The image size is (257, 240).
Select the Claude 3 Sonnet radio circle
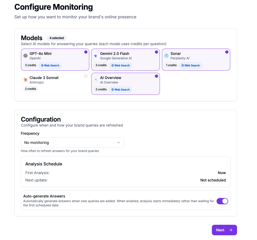coord(86,76)
